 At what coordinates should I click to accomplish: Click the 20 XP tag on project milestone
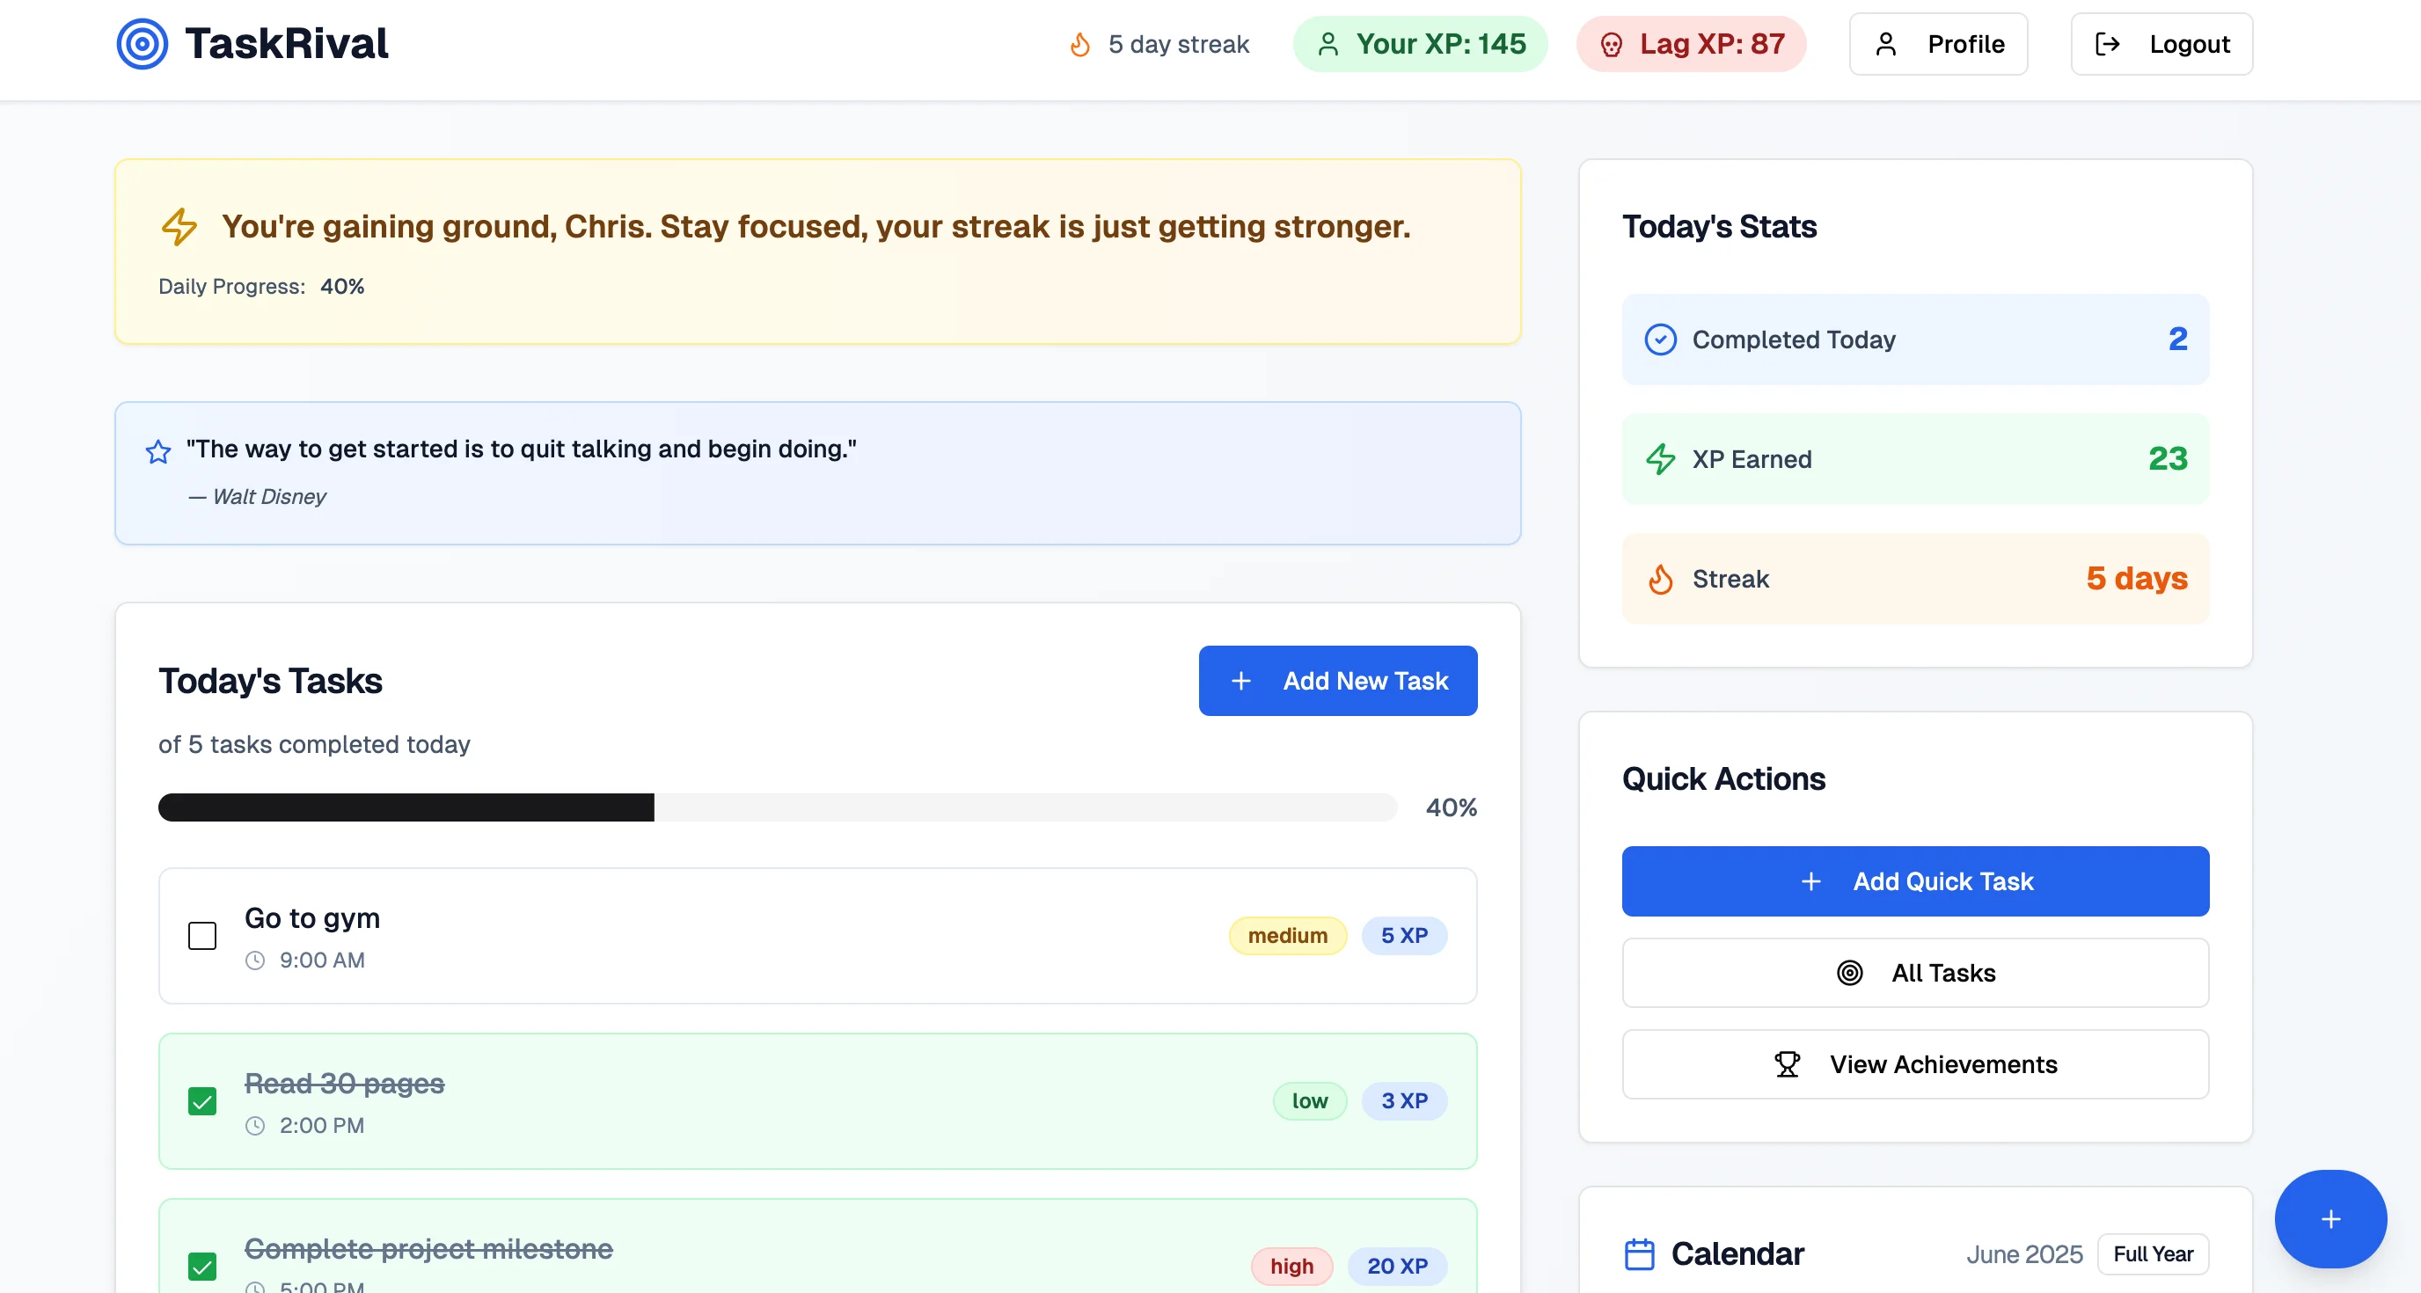(x=1397, y=1266)
